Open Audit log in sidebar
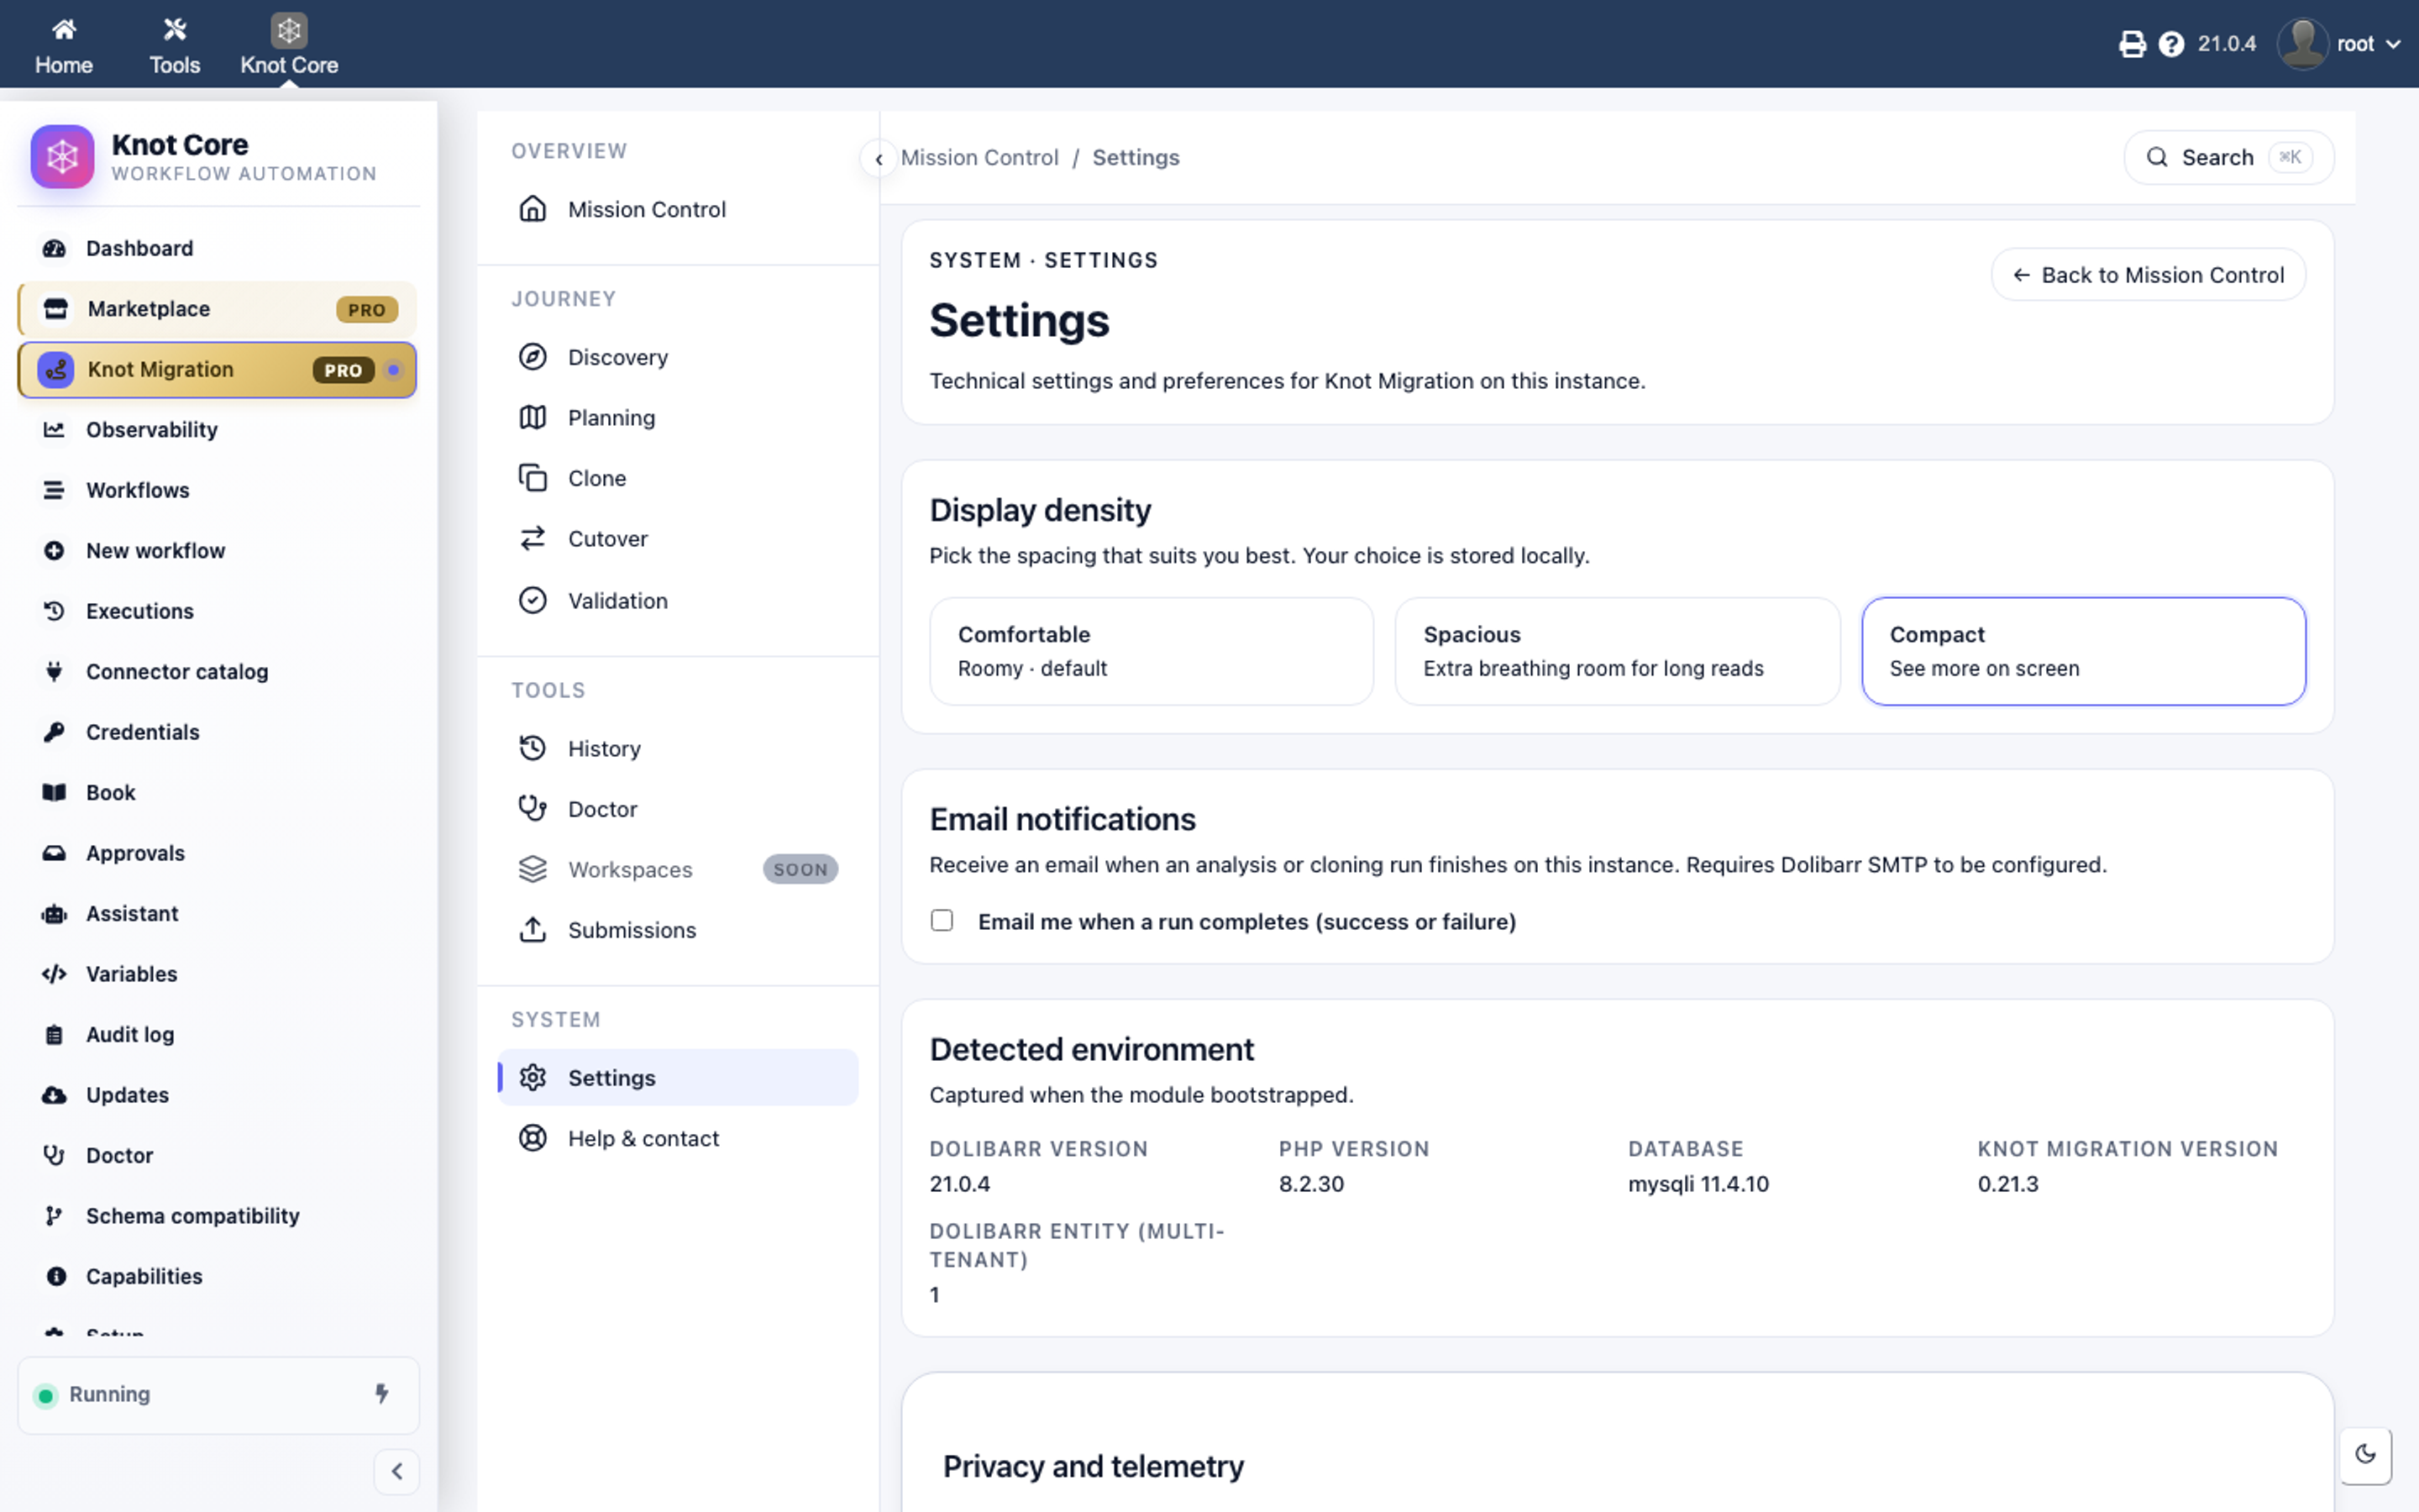This screenshot has height=1512, width=2419. 217,1034
